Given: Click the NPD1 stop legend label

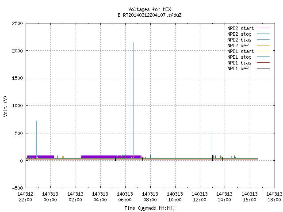Looking at the screenshot, I should pos(239,57).
